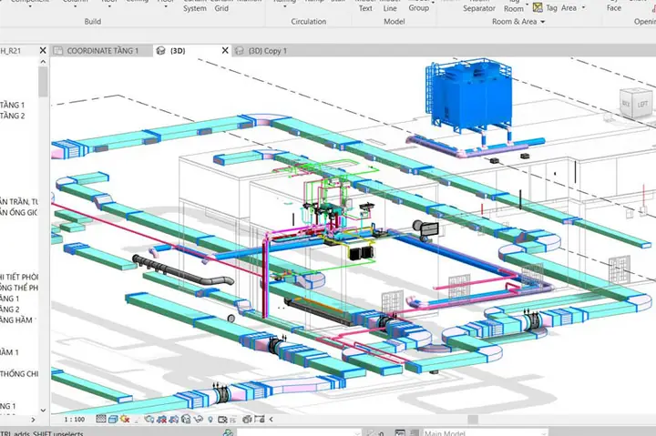Open the Visual Style cube icon
Screen dimensions: 656x436
point(113,419)
